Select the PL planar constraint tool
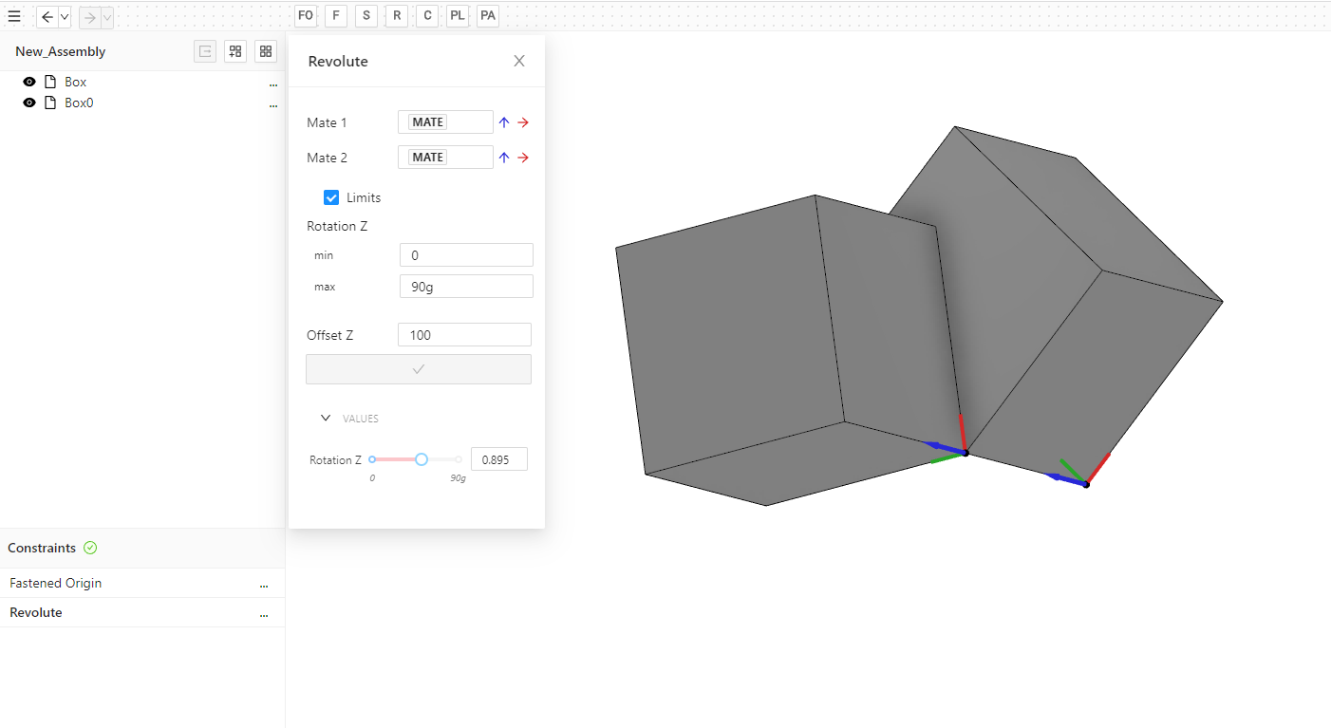1331x728 pixels. (458, 16)
